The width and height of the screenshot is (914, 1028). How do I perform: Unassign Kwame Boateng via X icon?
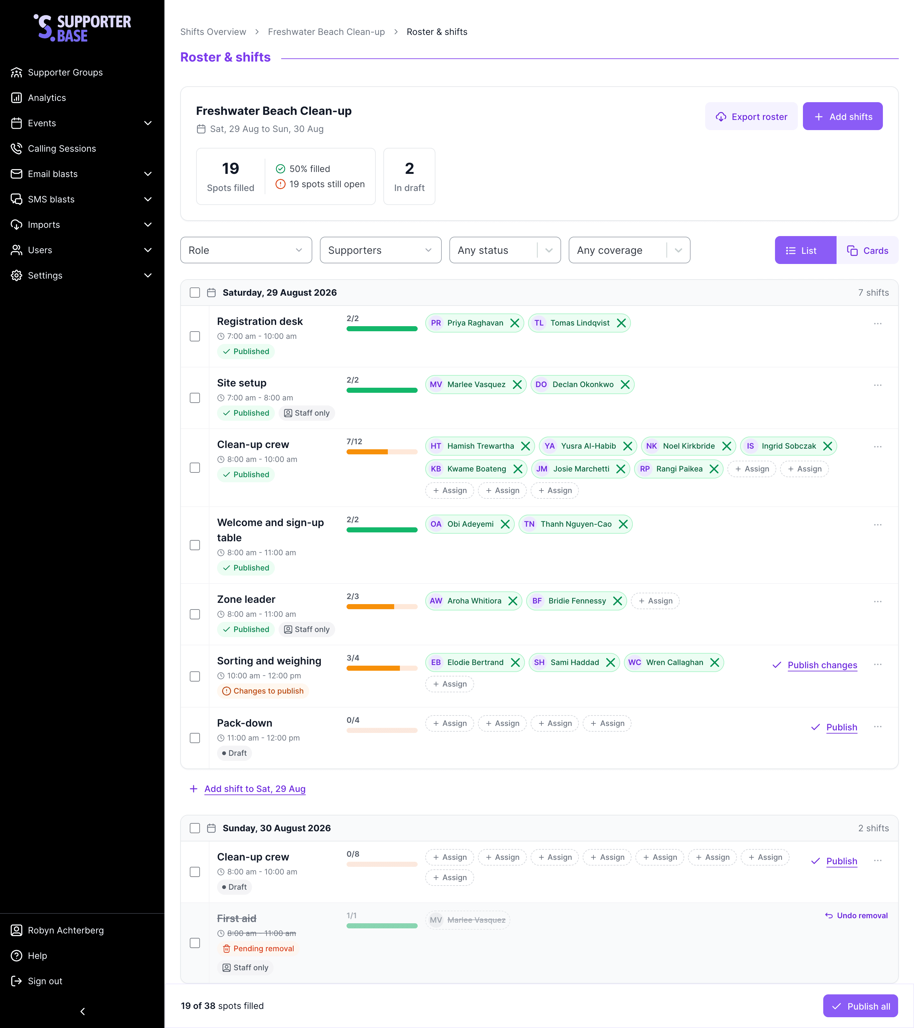click(518, 469)
